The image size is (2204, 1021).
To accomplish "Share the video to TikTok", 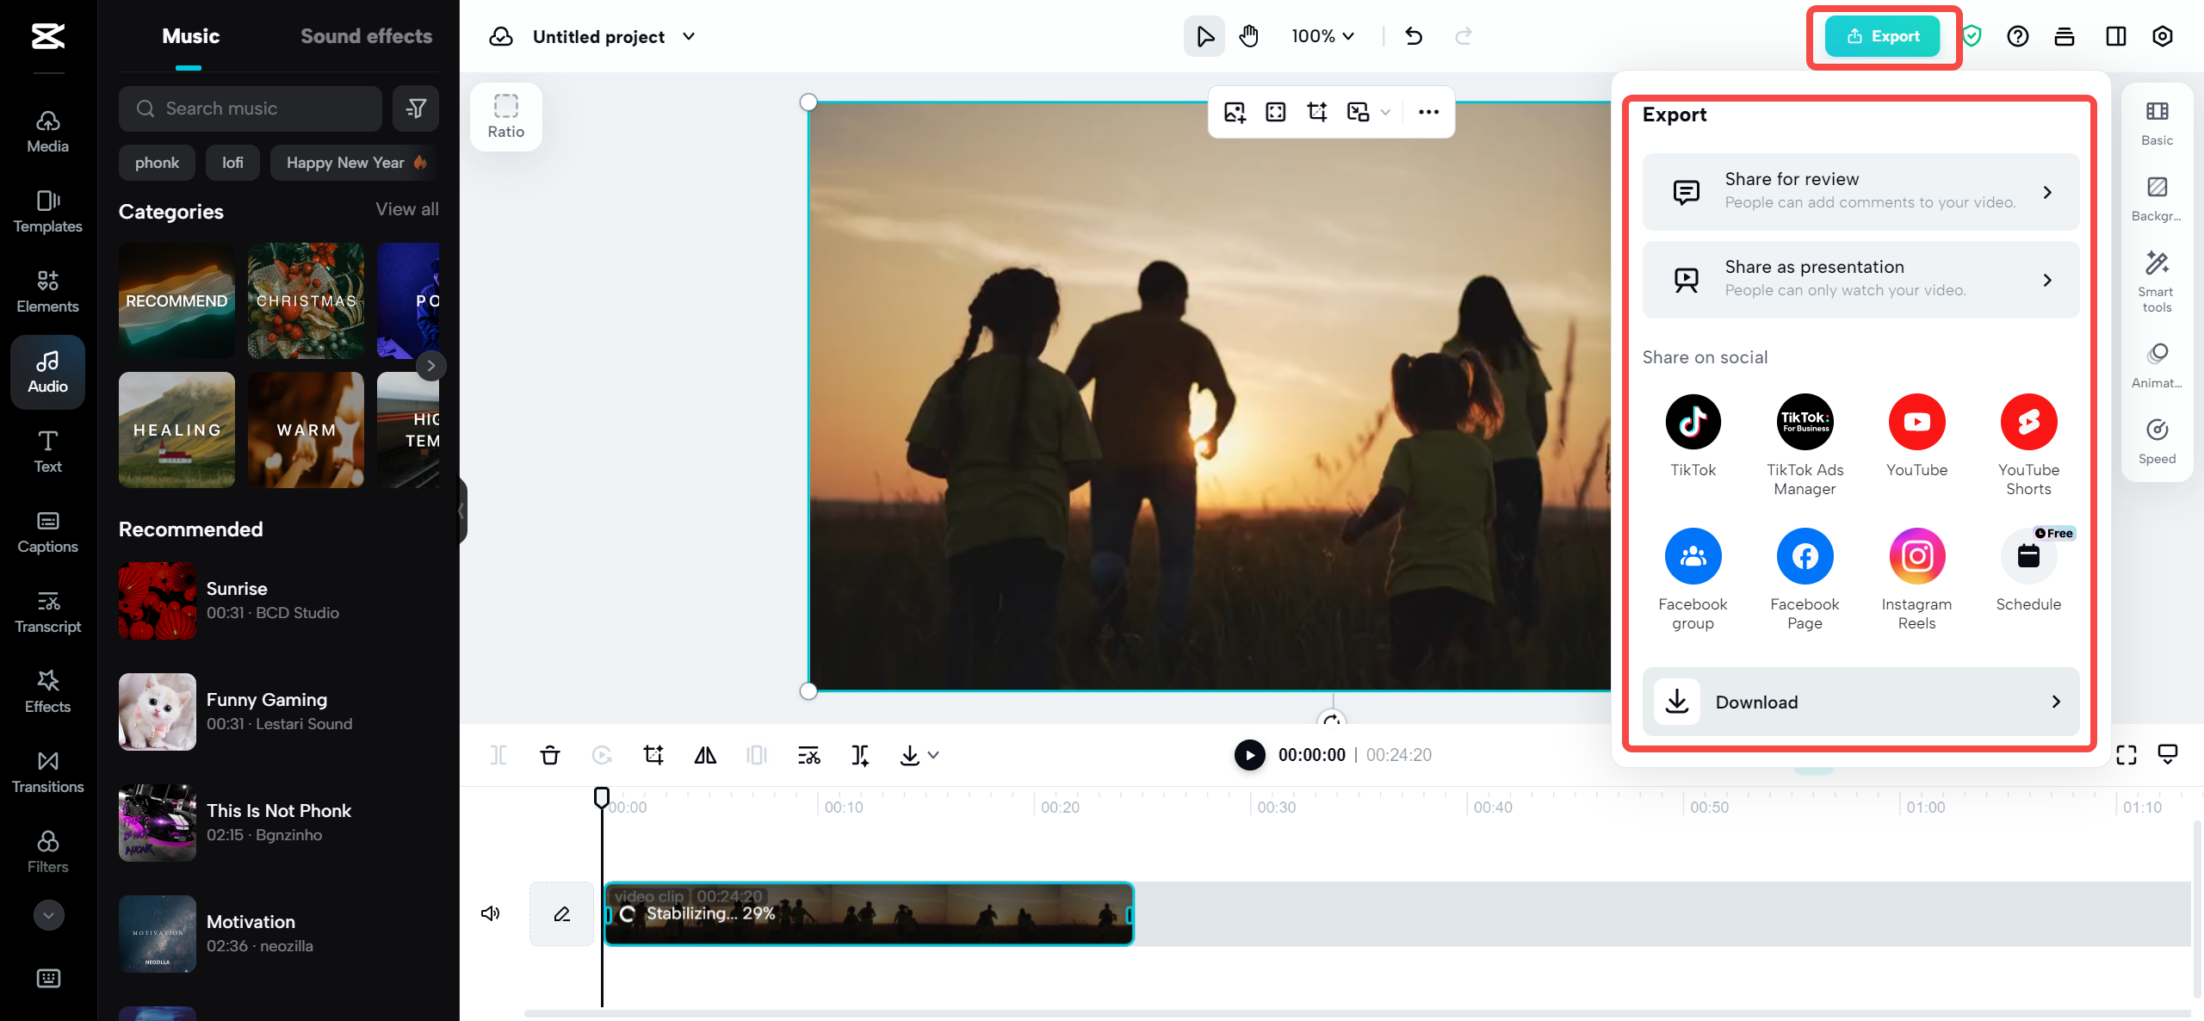I will point(1693,422).
